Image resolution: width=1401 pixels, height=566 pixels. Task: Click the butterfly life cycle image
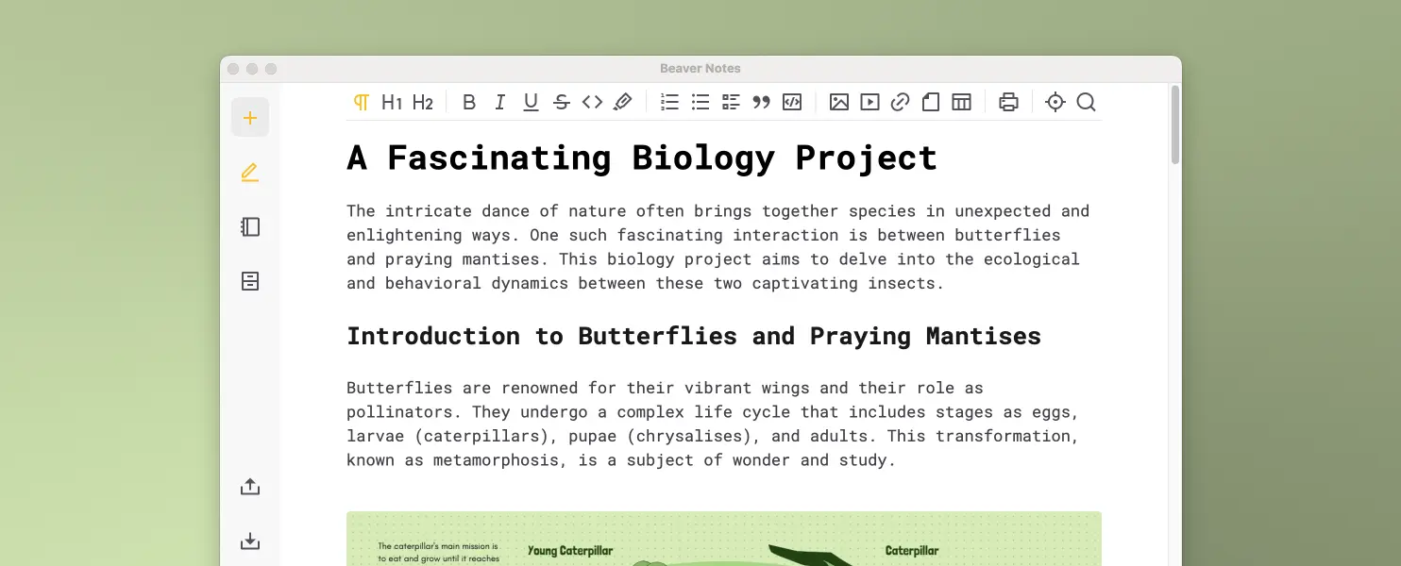coord(724,539)
